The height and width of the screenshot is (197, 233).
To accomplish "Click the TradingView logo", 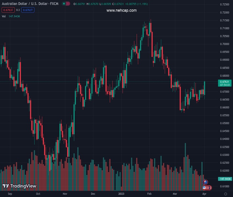I will (x=19, y=186).
